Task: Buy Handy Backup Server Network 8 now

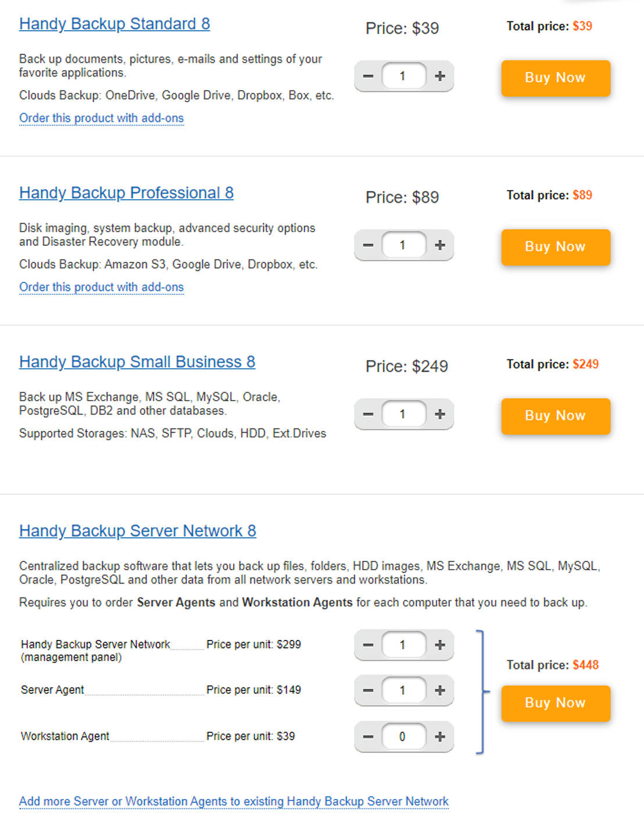Action: click(x=555, y=703)
